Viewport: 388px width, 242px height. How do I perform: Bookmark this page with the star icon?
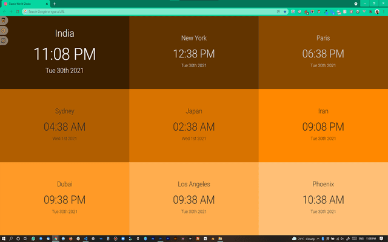[x=285, y=11]
